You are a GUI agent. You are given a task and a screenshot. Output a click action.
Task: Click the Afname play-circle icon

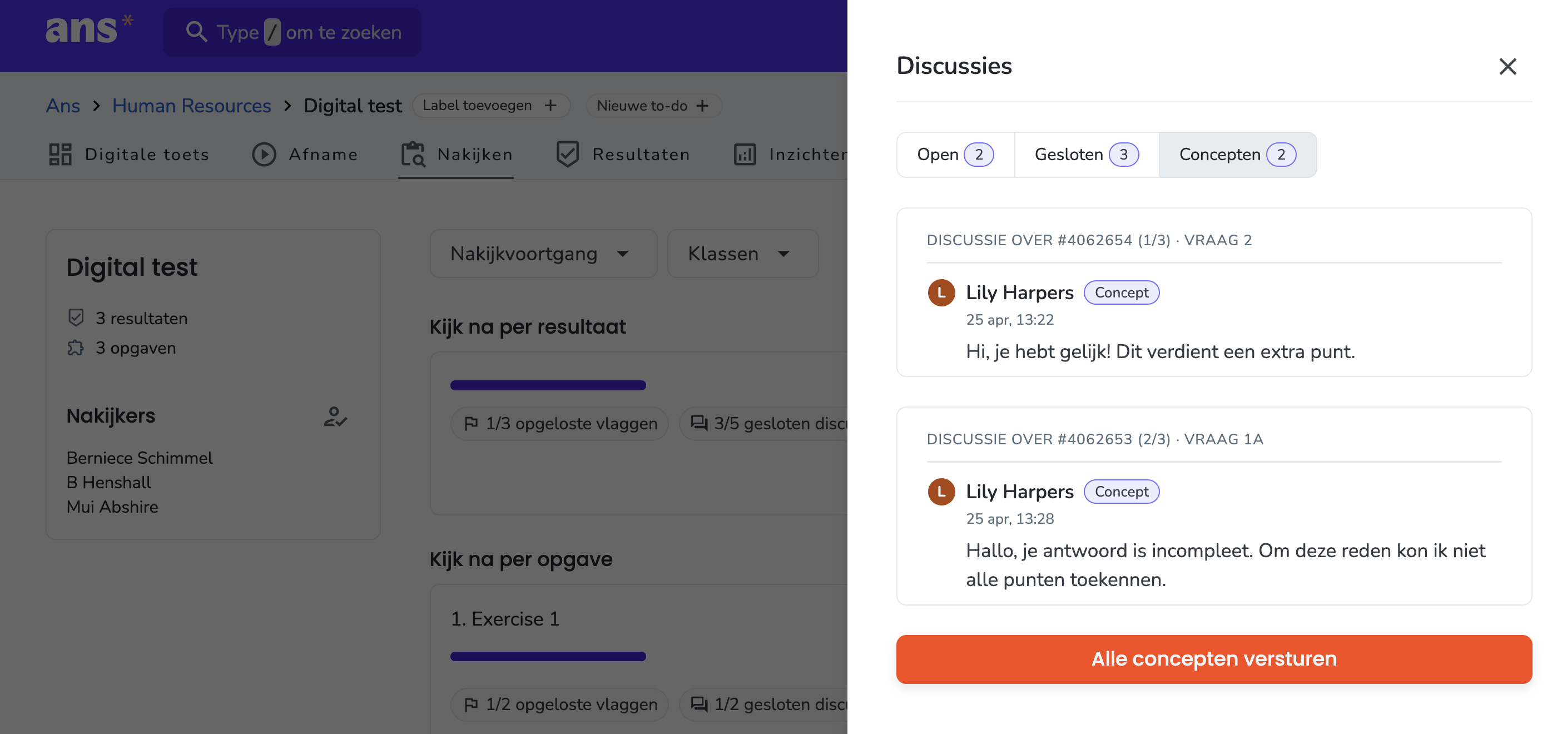[264, 155]
